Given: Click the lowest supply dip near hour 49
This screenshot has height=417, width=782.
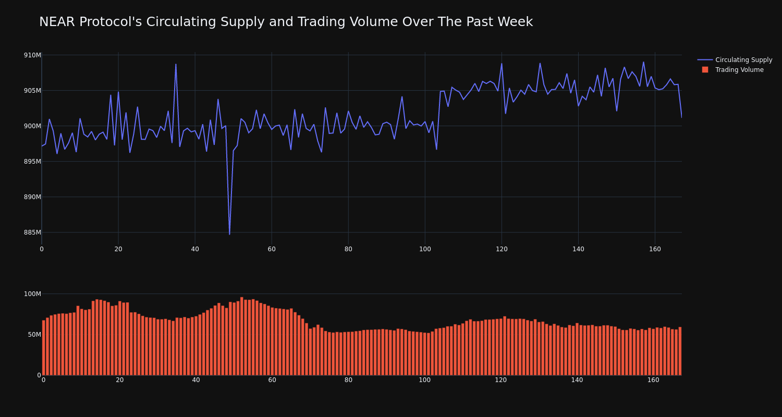Looking at the screenshot, I should point(229,234).
